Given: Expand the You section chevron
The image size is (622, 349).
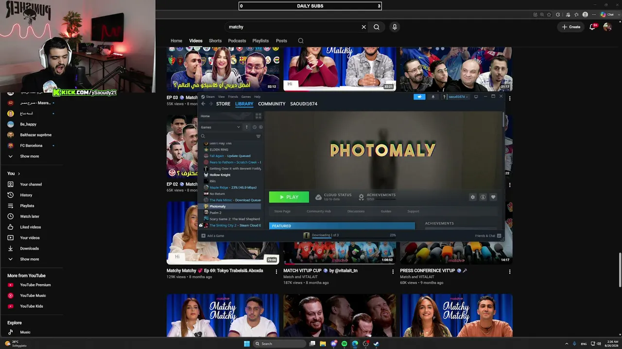Looking at the screenshot, I should pos(19,174).
